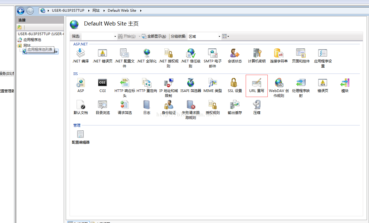Image resolution: width=369 pixels, height=223 pixels.
Task: Open the 配置编辑器 under 管理
Action: click(x=81, y=137)
